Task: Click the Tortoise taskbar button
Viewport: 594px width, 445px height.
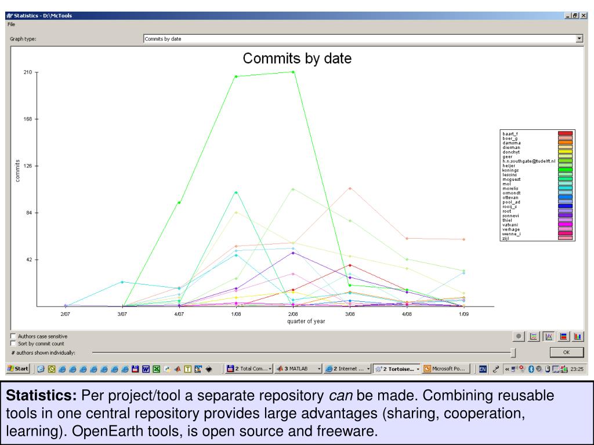Action: tap(397, 369)
